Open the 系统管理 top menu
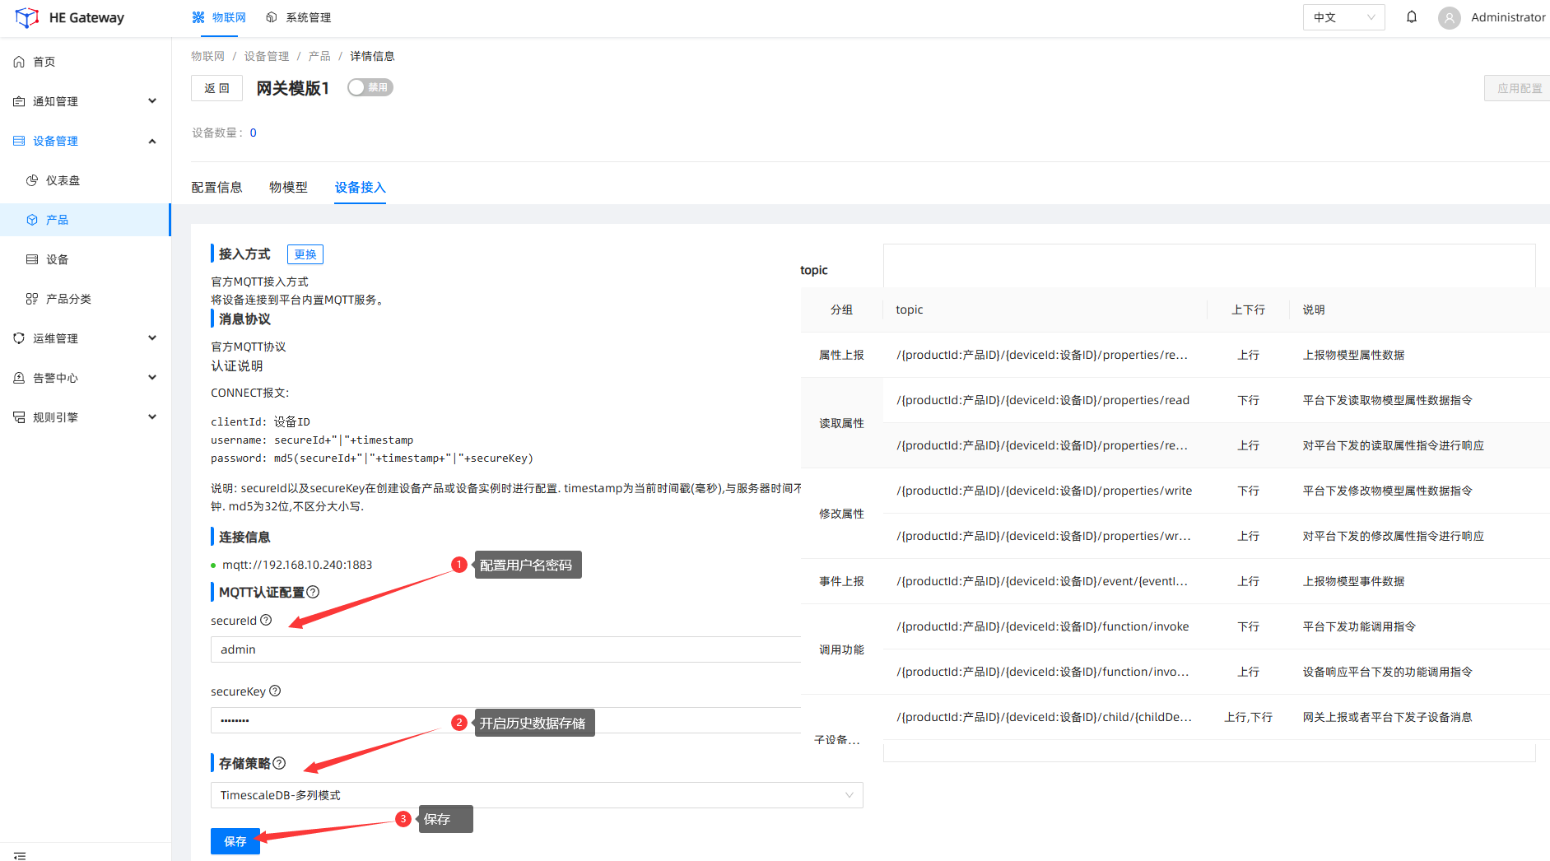This screenshot has width=1550, height=861. coord(299,17)
